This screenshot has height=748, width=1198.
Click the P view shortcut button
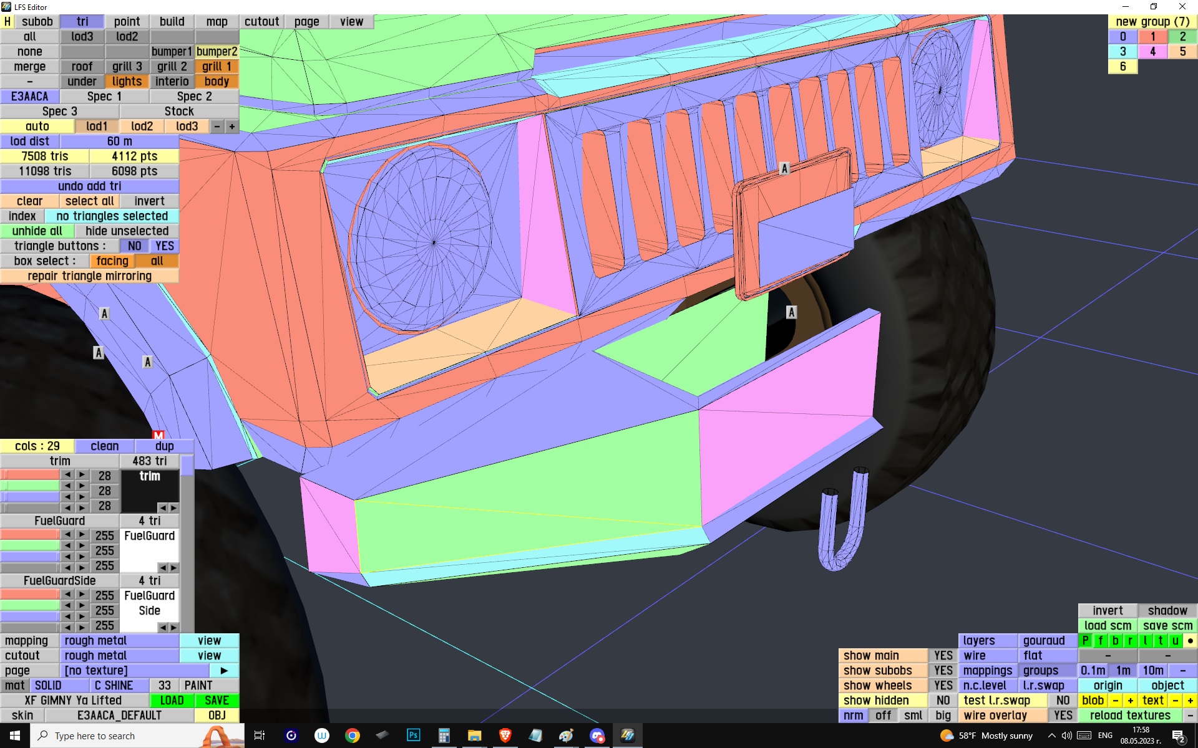coord(1085,640)
